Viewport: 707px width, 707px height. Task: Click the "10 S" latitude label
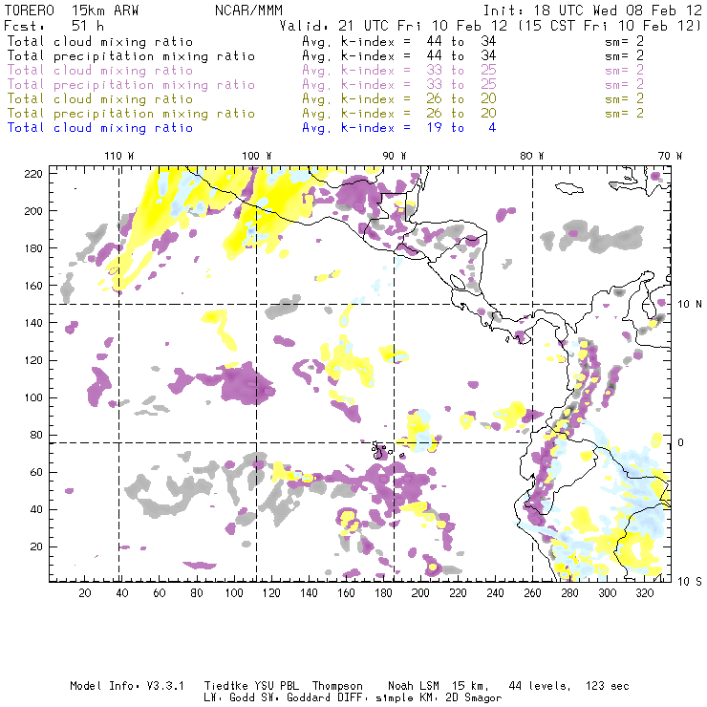[690, 582]
